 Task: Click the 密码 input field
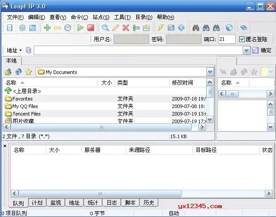tap(183, 39)
